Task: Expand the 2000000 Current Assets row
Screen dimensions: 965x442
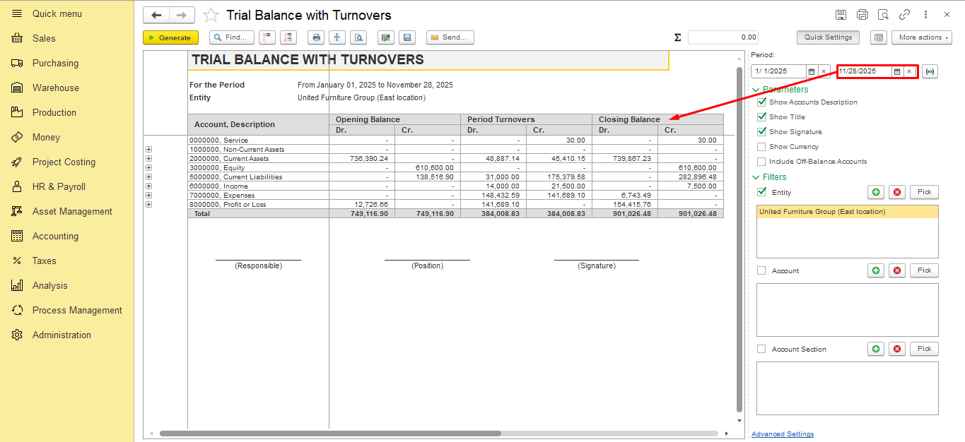Action: tap(148, 159)
